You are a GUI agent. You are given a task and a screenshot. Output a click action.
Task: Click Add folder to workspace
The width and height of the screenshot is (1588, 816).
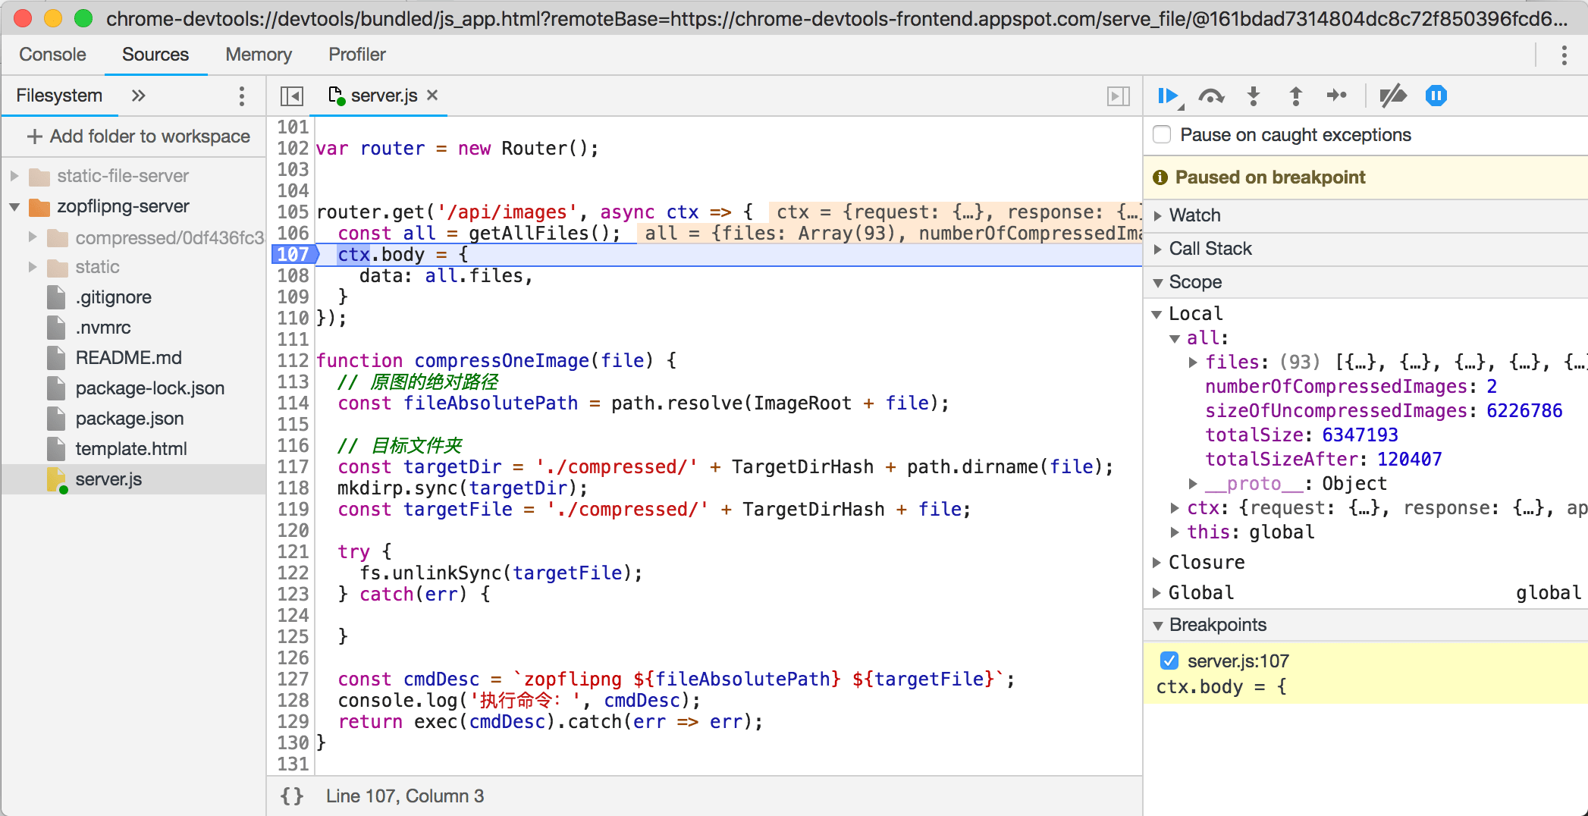[x=139, y=137]
